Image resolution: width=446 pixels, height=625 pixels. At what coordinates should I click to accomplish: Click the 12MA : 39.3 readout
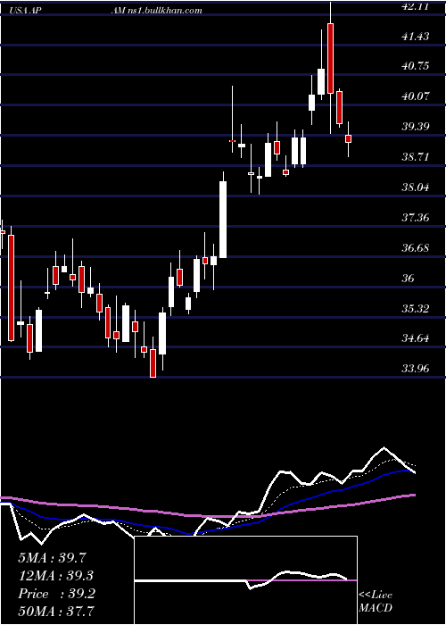56,576
